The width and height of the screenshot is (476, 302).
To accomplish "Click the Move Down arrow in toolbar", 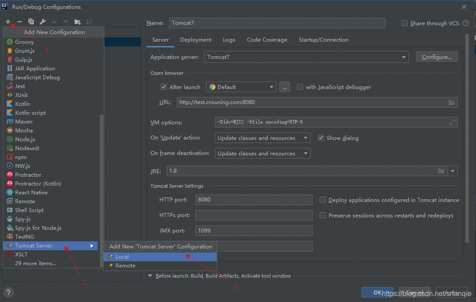I will (66, 22).
